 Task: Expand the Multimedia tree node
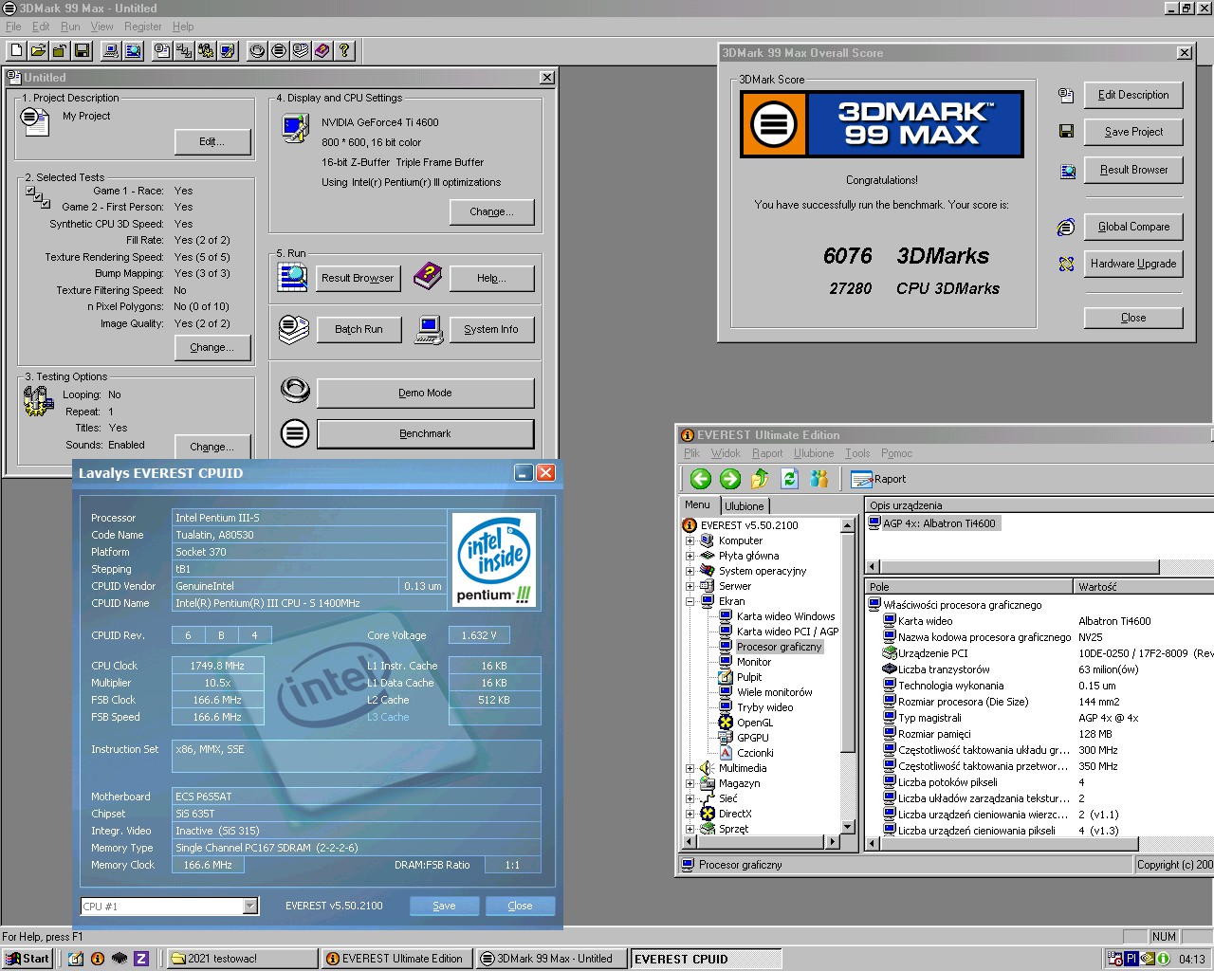(690, 768)
